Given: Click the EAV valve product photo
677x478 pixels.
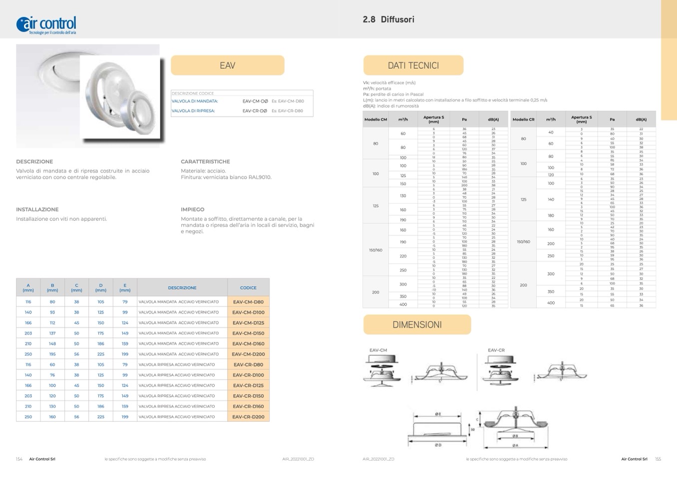Looking at the screenshot, I should point(88,96).
